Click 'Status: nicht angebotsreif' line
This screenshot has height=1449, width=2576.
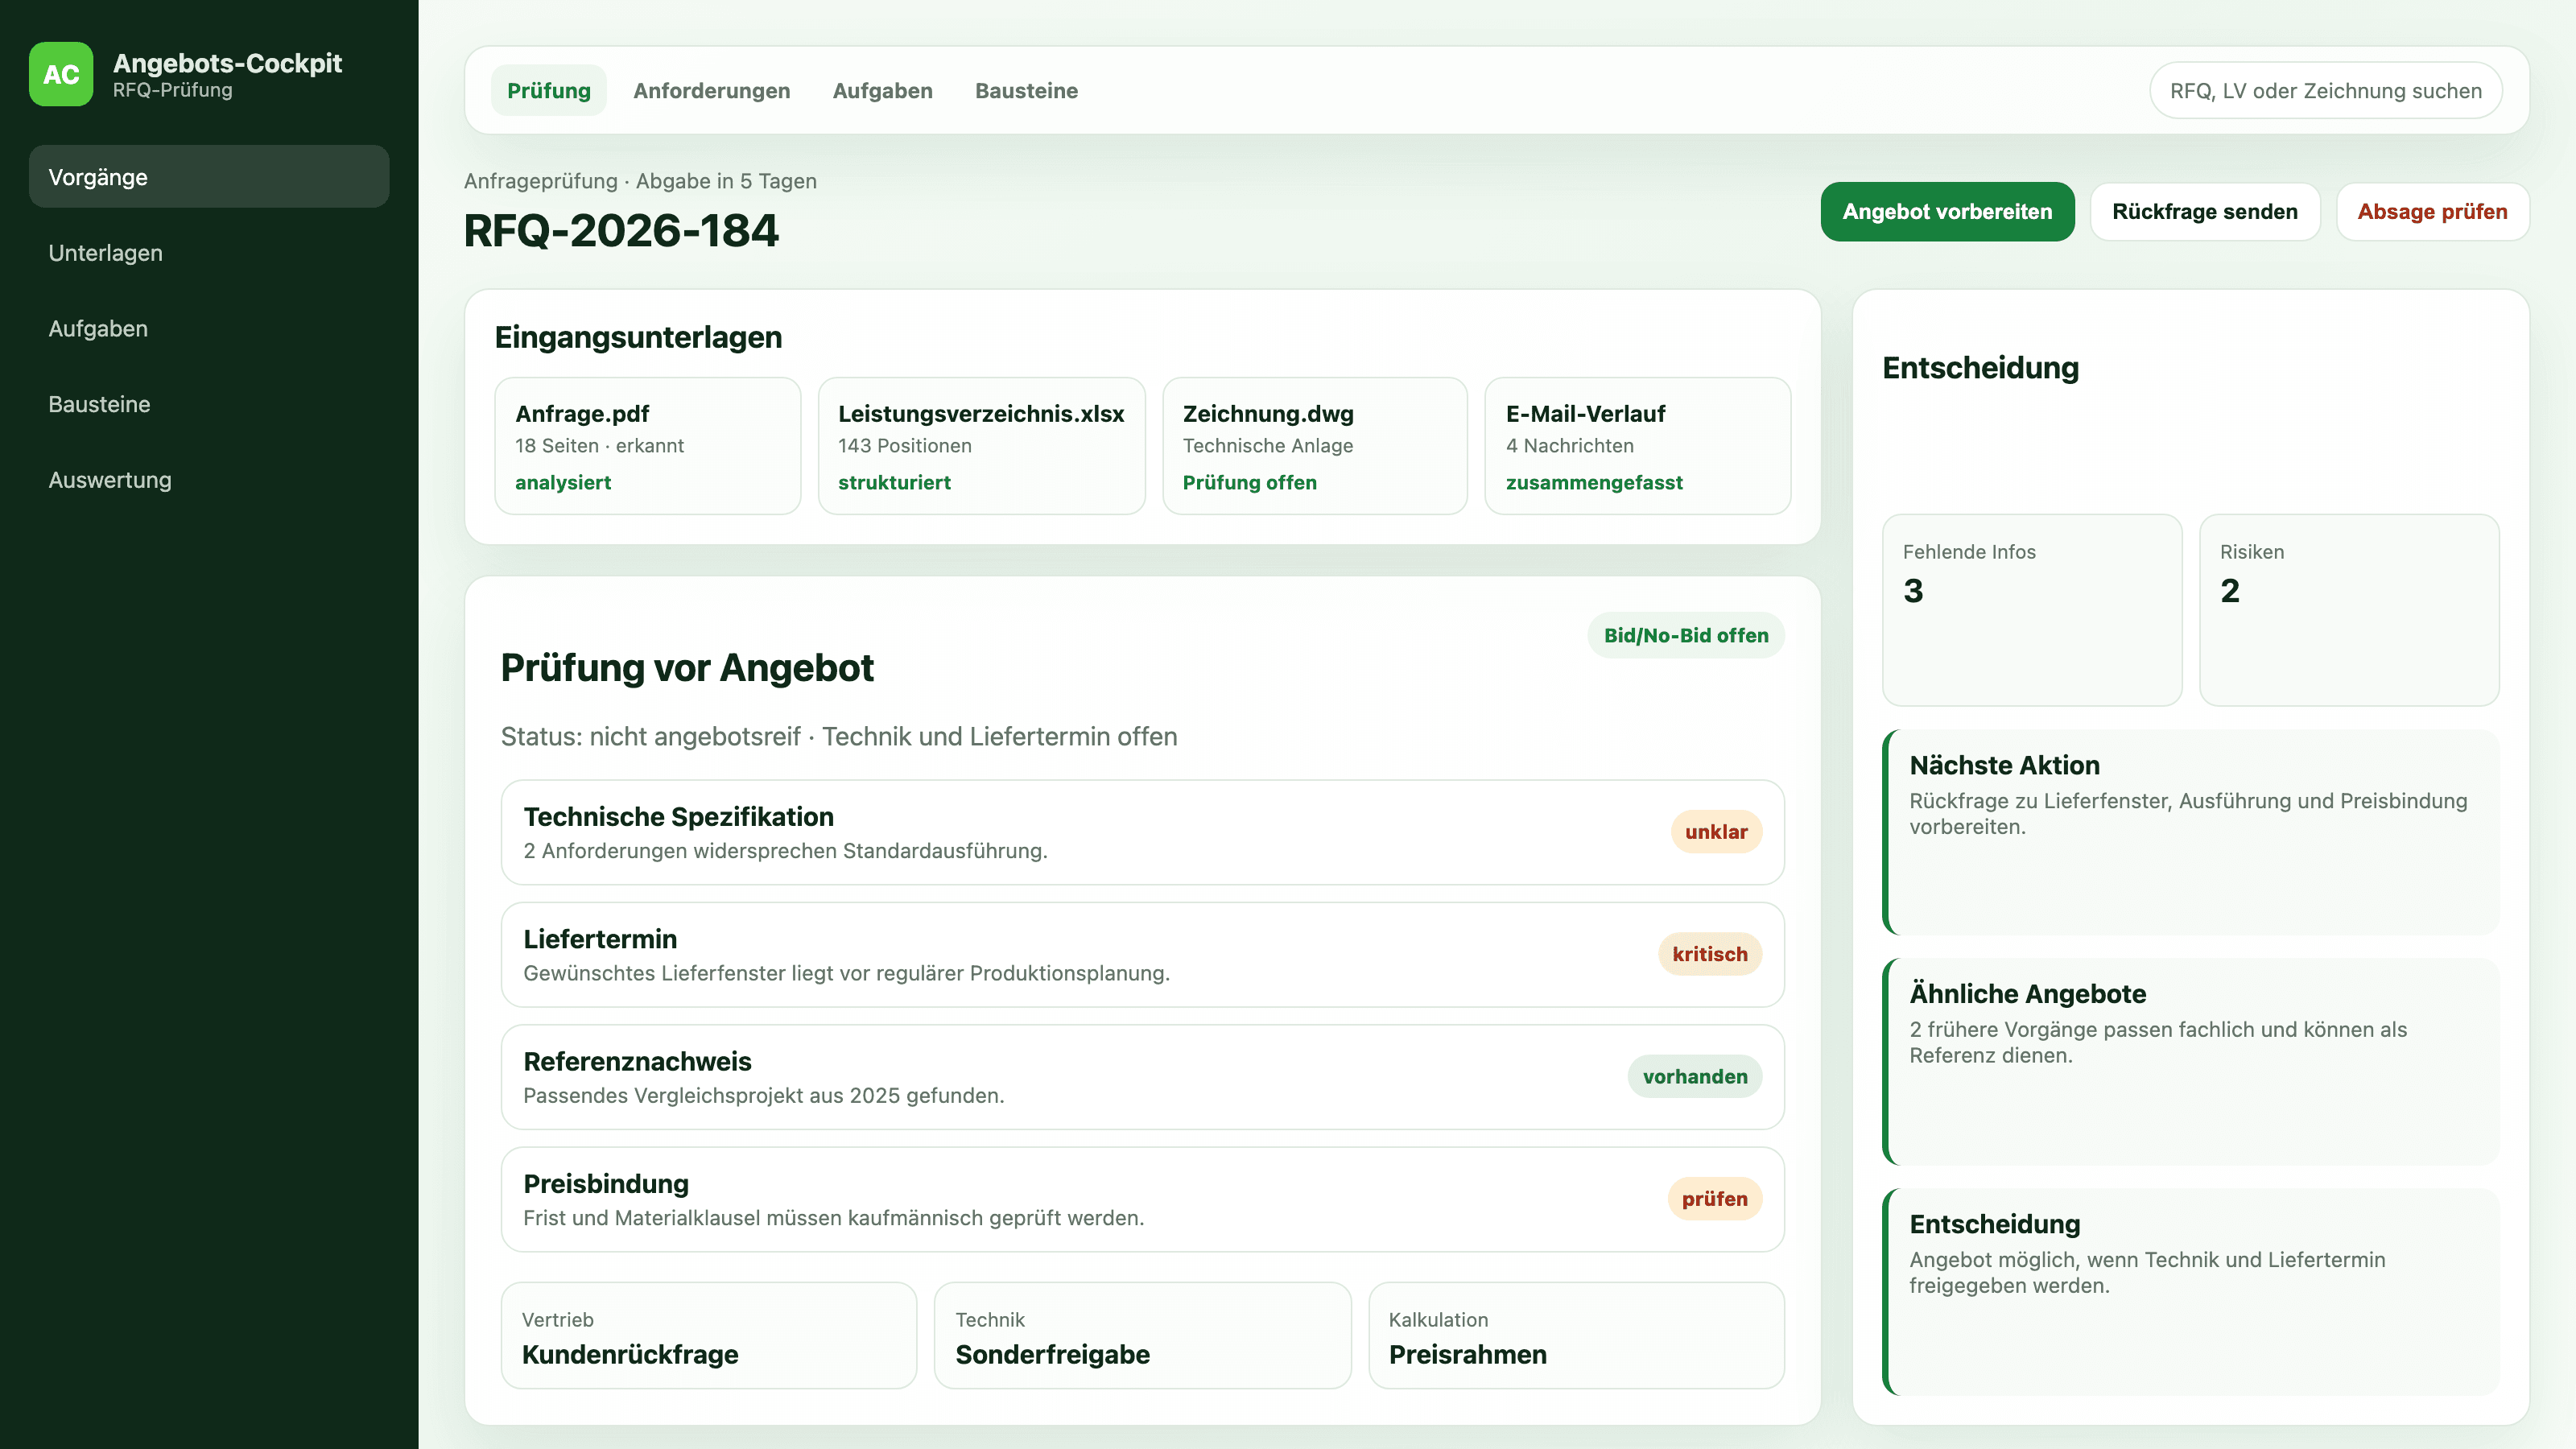point(838,736)
